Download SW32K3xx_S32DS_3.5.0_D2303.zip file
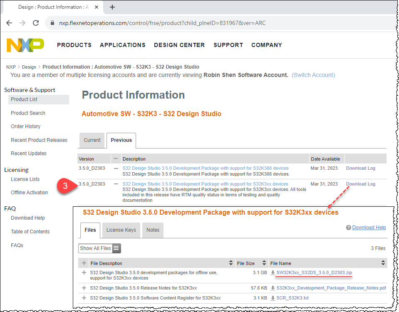 pos(314,272)
